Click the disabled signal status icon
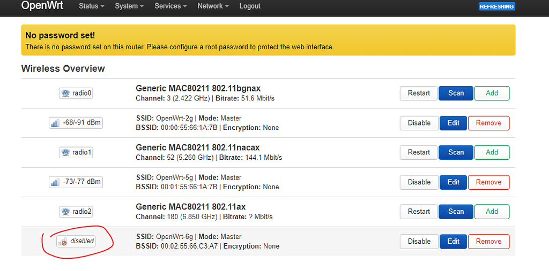Screen dimensions: 549x271 (63, 242)
